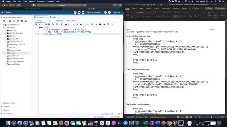This screenshot has height=127, width=227.
Task: Toggle Focus mode in Word status bar
Action: [x=181, y=117]
